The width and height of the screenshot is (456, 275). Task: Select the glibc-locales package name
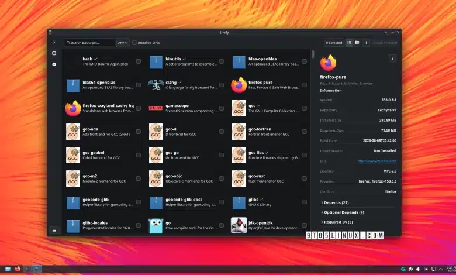[x=95, y=223]
